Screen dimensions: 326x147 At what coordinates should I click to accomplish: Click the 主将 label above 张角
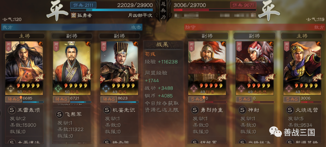click(24, 36)
